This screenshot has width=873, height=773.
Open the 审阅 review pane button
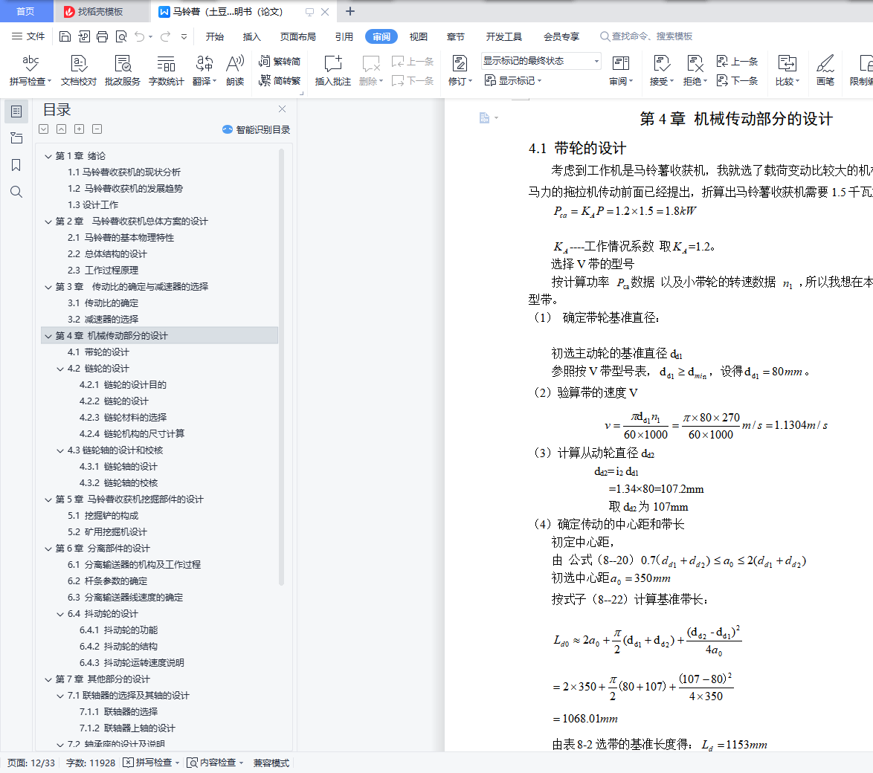pyautogui.click(x=621, y=70)
